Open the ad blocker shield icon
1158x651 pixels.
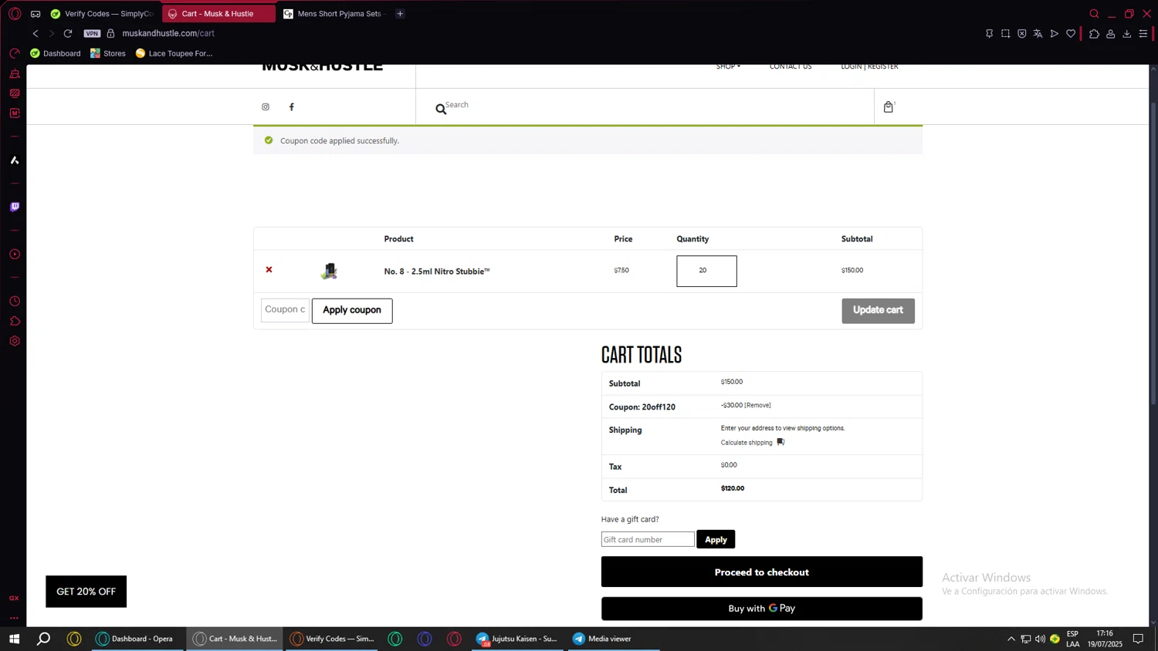[x=1021, y=34]
